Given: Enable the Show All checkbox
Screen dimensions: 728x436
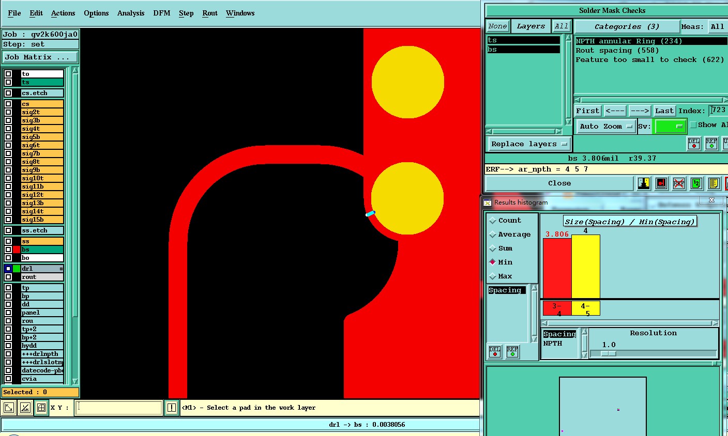Looking at the screenshot, I should coord(693,125).
